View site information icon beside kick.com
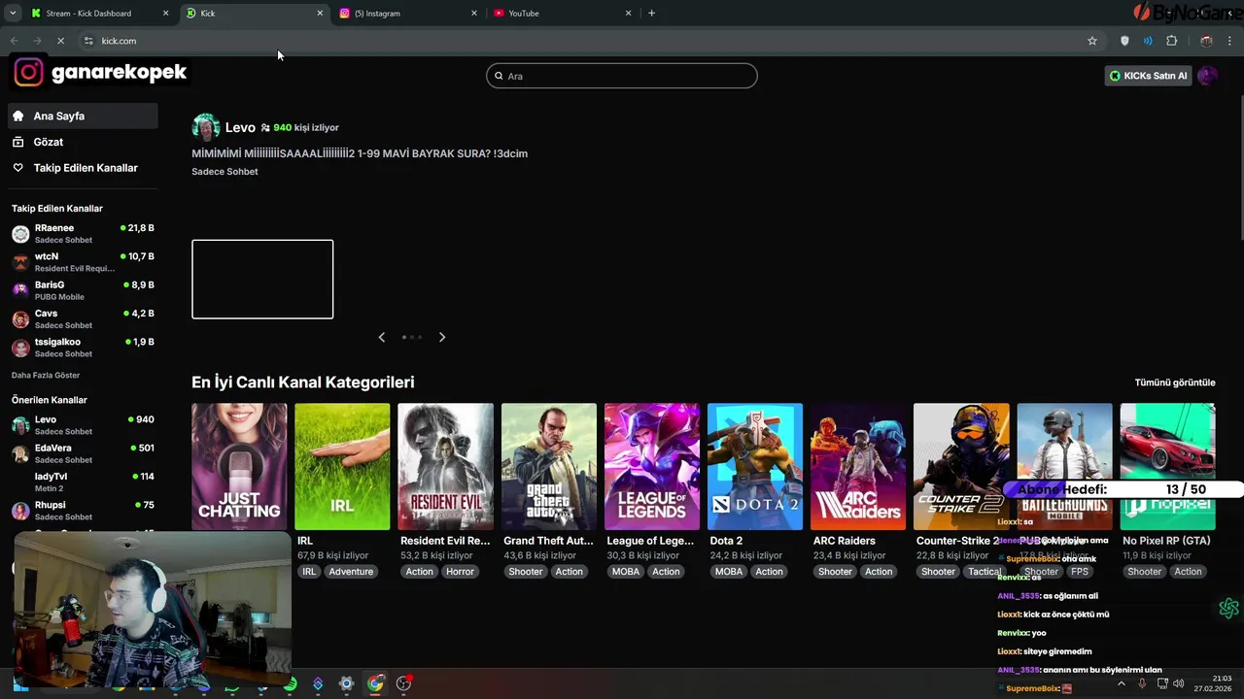The image size is (1244, 699). coord(88,41)
